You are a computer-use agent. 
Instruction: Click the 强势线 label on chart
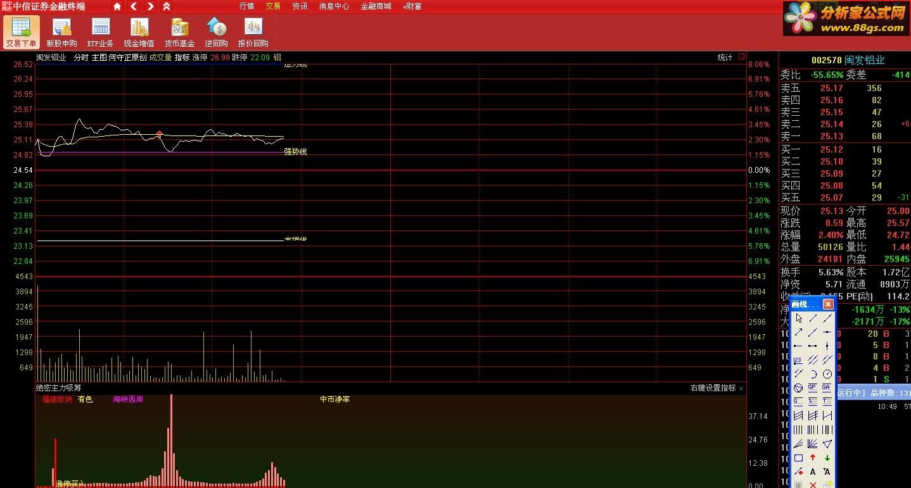(x=295, y=152)
